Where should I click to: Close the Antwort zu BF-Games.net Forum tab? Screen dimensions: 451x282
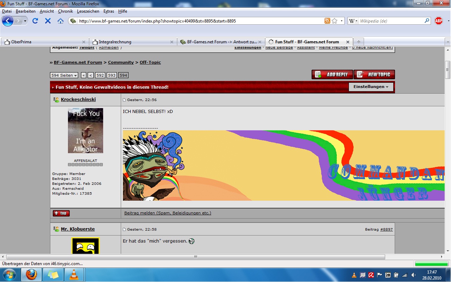coord(260,42)
